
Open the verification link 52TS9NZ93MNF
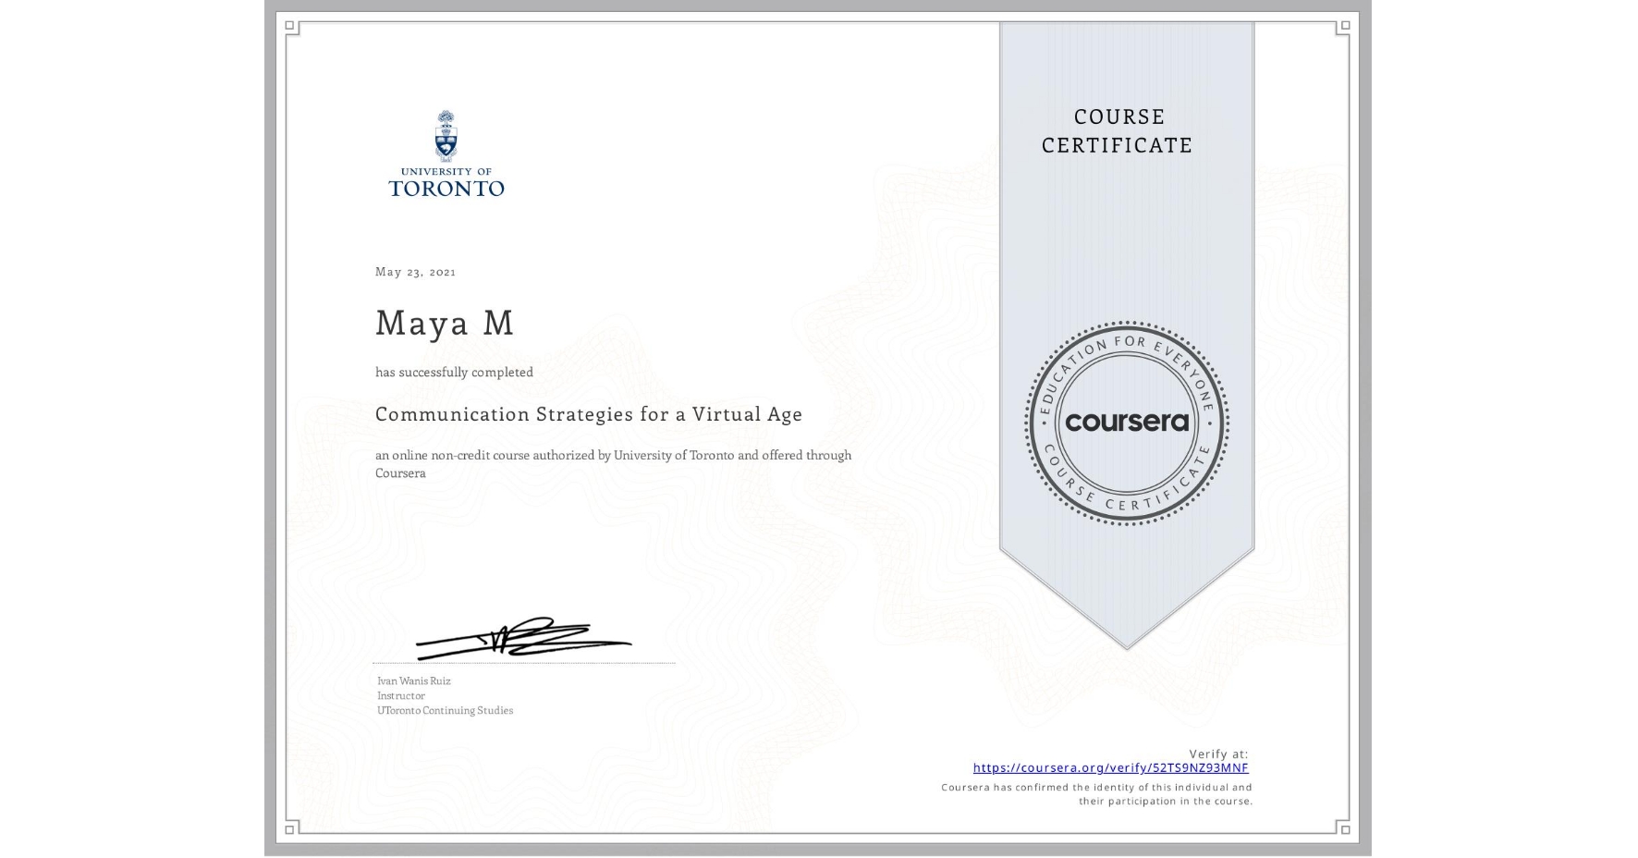pos(1109,767)
